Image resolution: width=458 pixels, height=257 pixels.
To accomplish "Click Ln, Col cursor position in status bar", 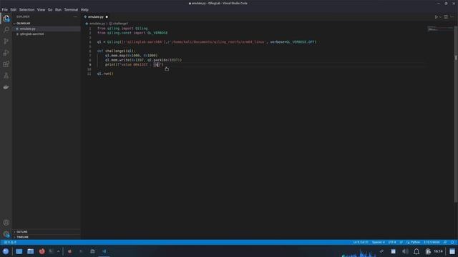I will (x=361, y=242).
